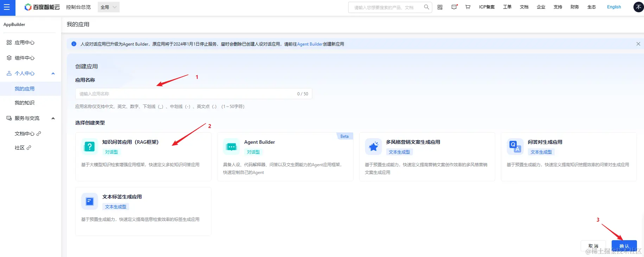Open the 工单 menu
The height and width of the screenshot is (257, 644).
[x=507, y=7]
